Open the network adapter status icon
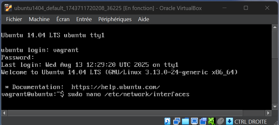The width and height of the screenshot is (279, 125). (176, 121)
